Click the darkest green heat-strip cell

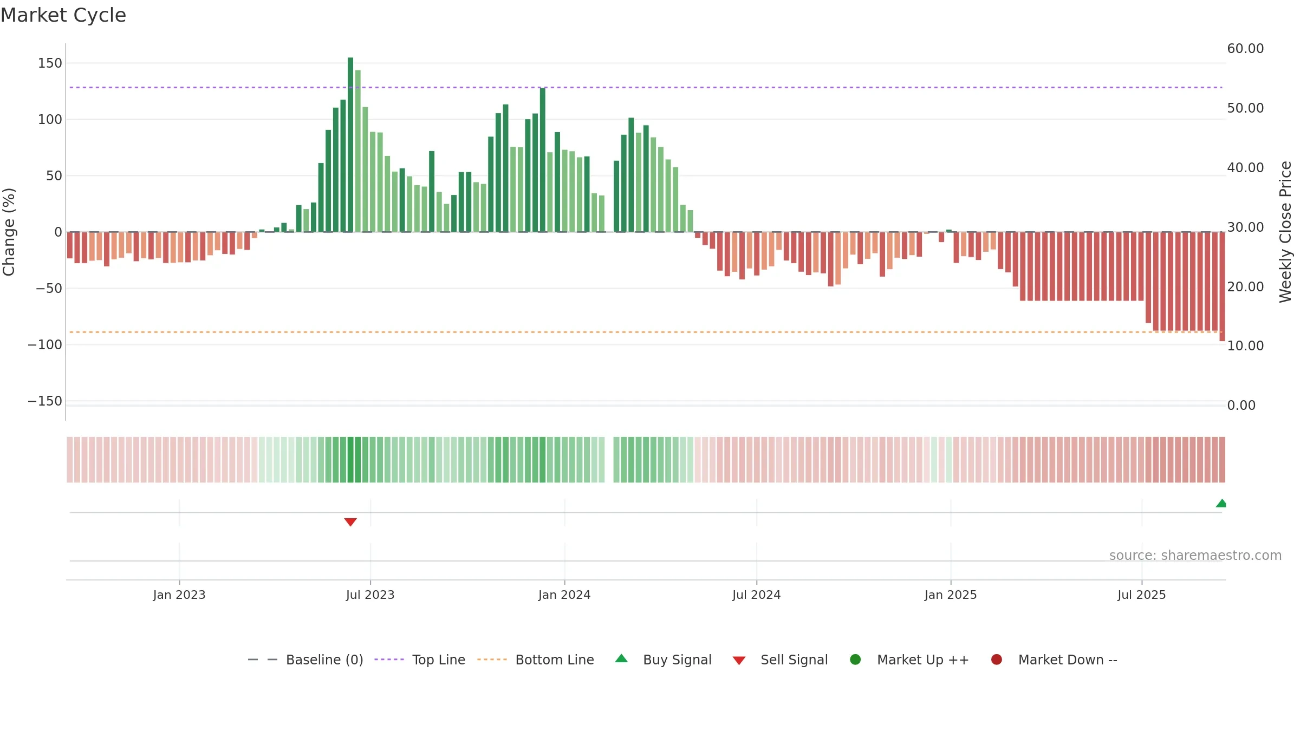(350, 460)
